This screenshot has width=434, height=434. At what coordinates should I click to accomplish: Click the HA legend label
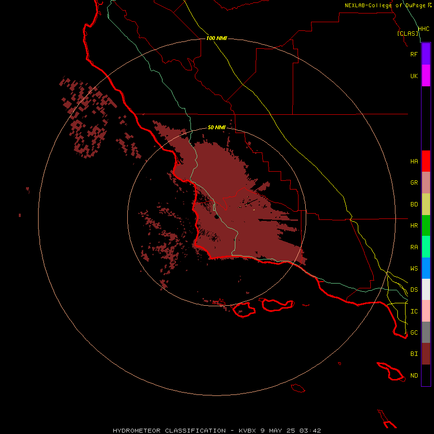414,162
